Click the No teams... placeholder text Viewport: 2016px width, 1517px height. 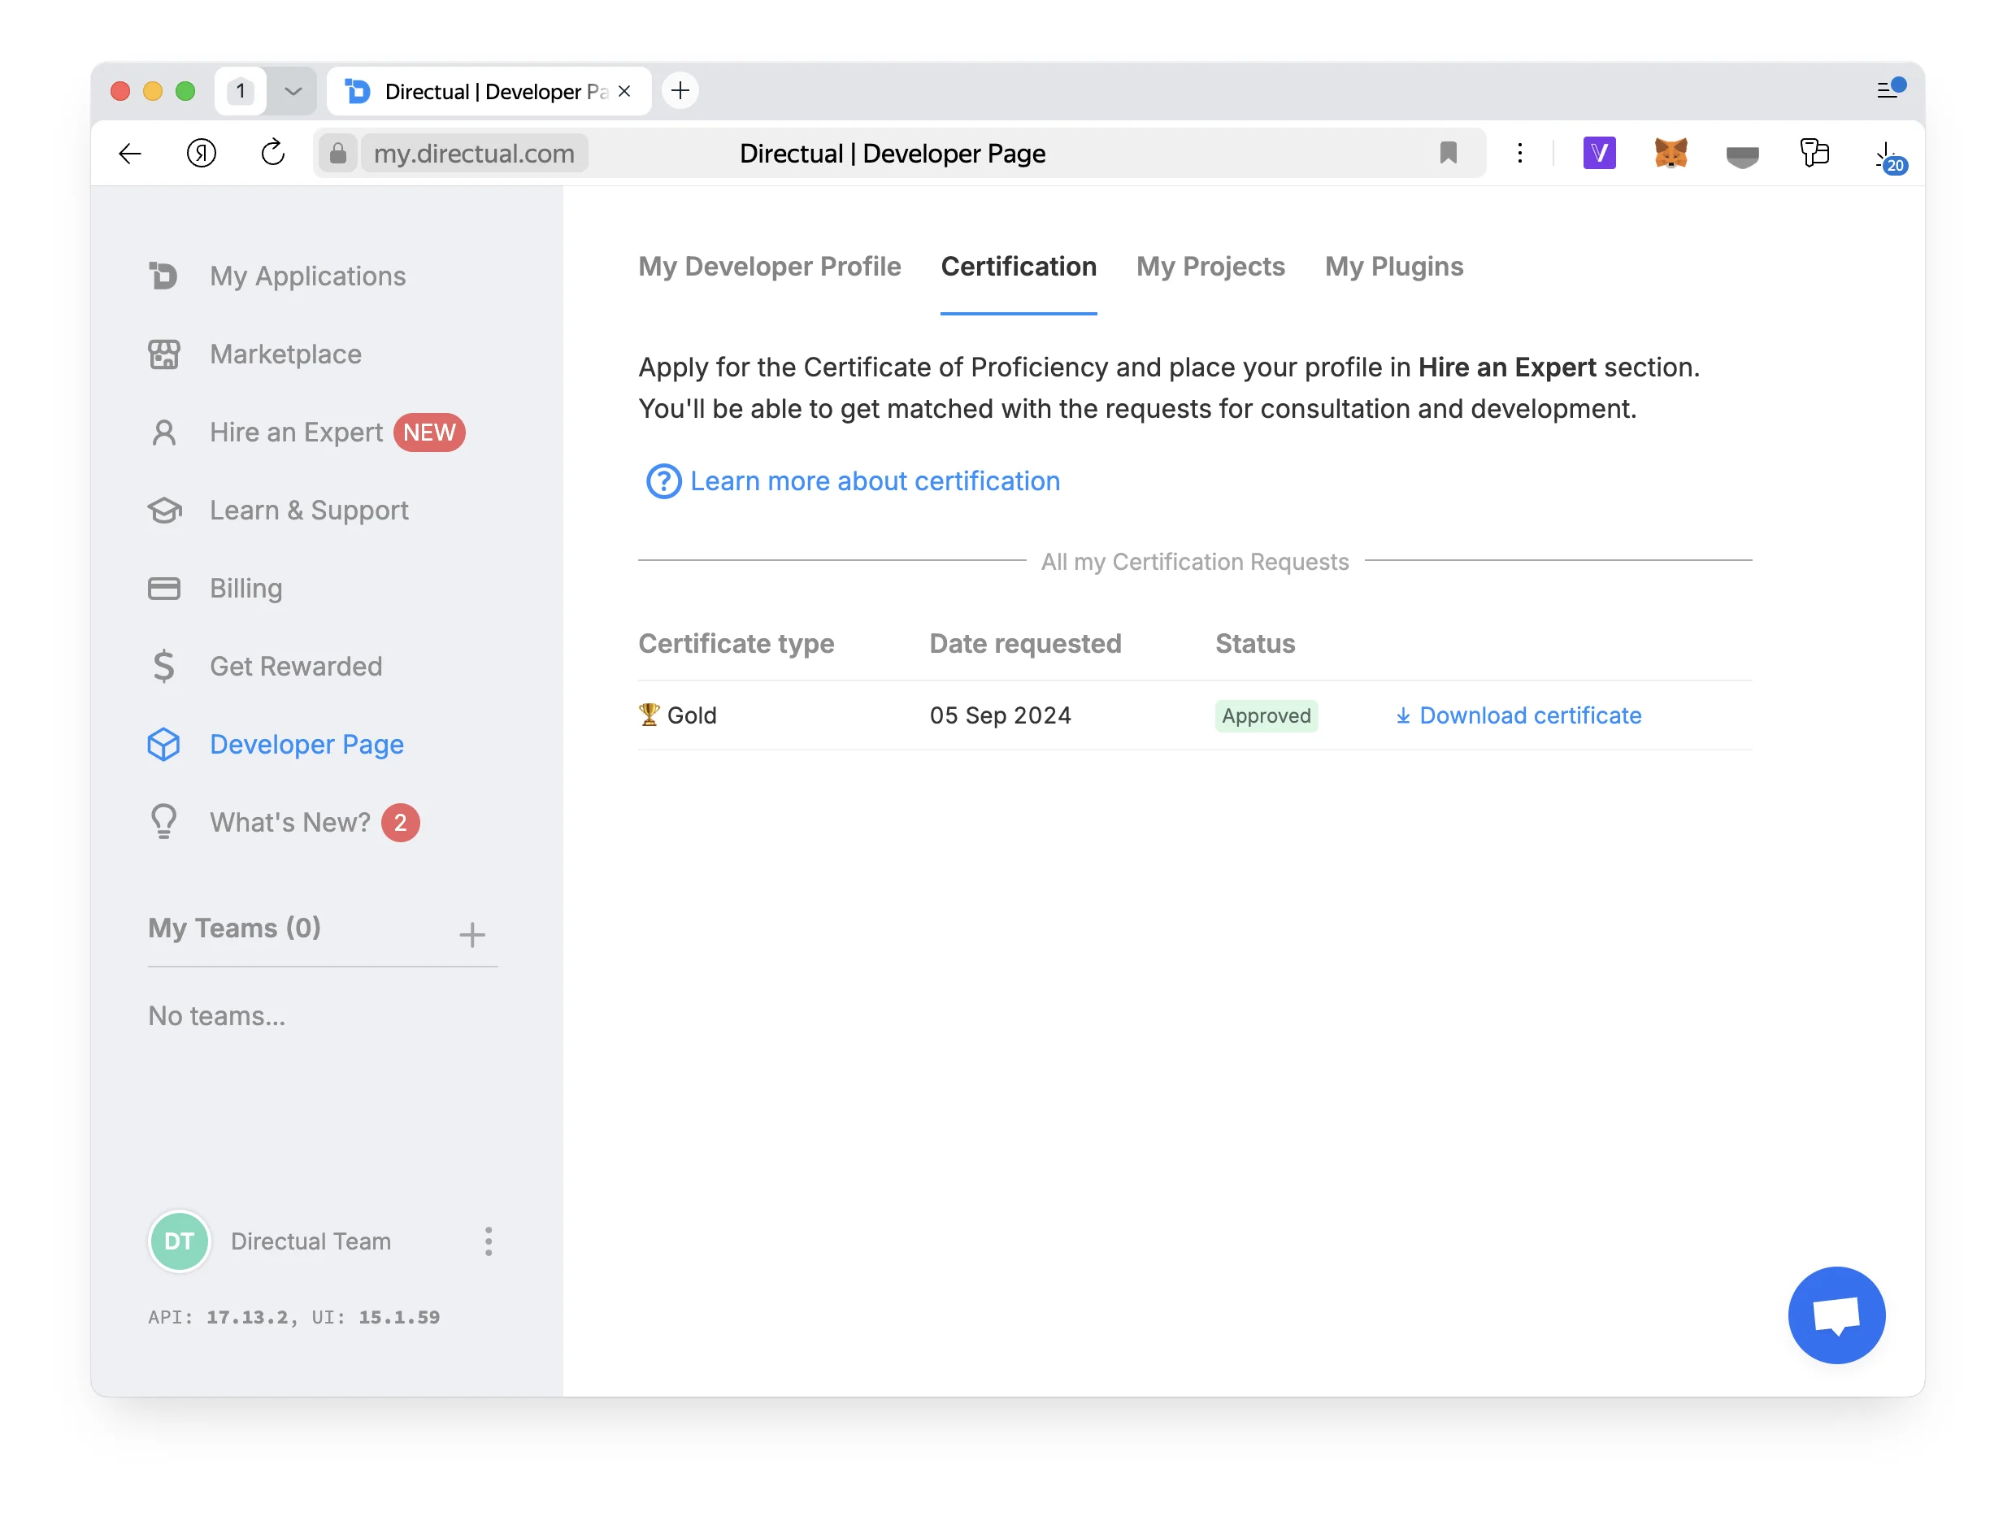coord(217,1015)
